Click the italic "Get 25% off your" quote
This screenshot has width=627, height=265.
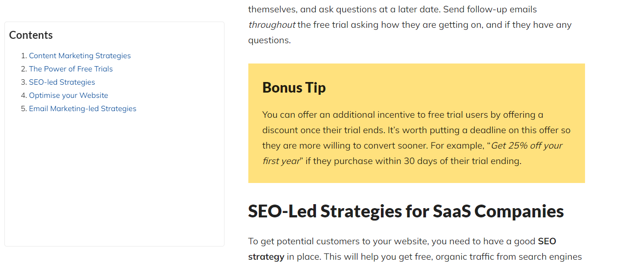point(527,146)
